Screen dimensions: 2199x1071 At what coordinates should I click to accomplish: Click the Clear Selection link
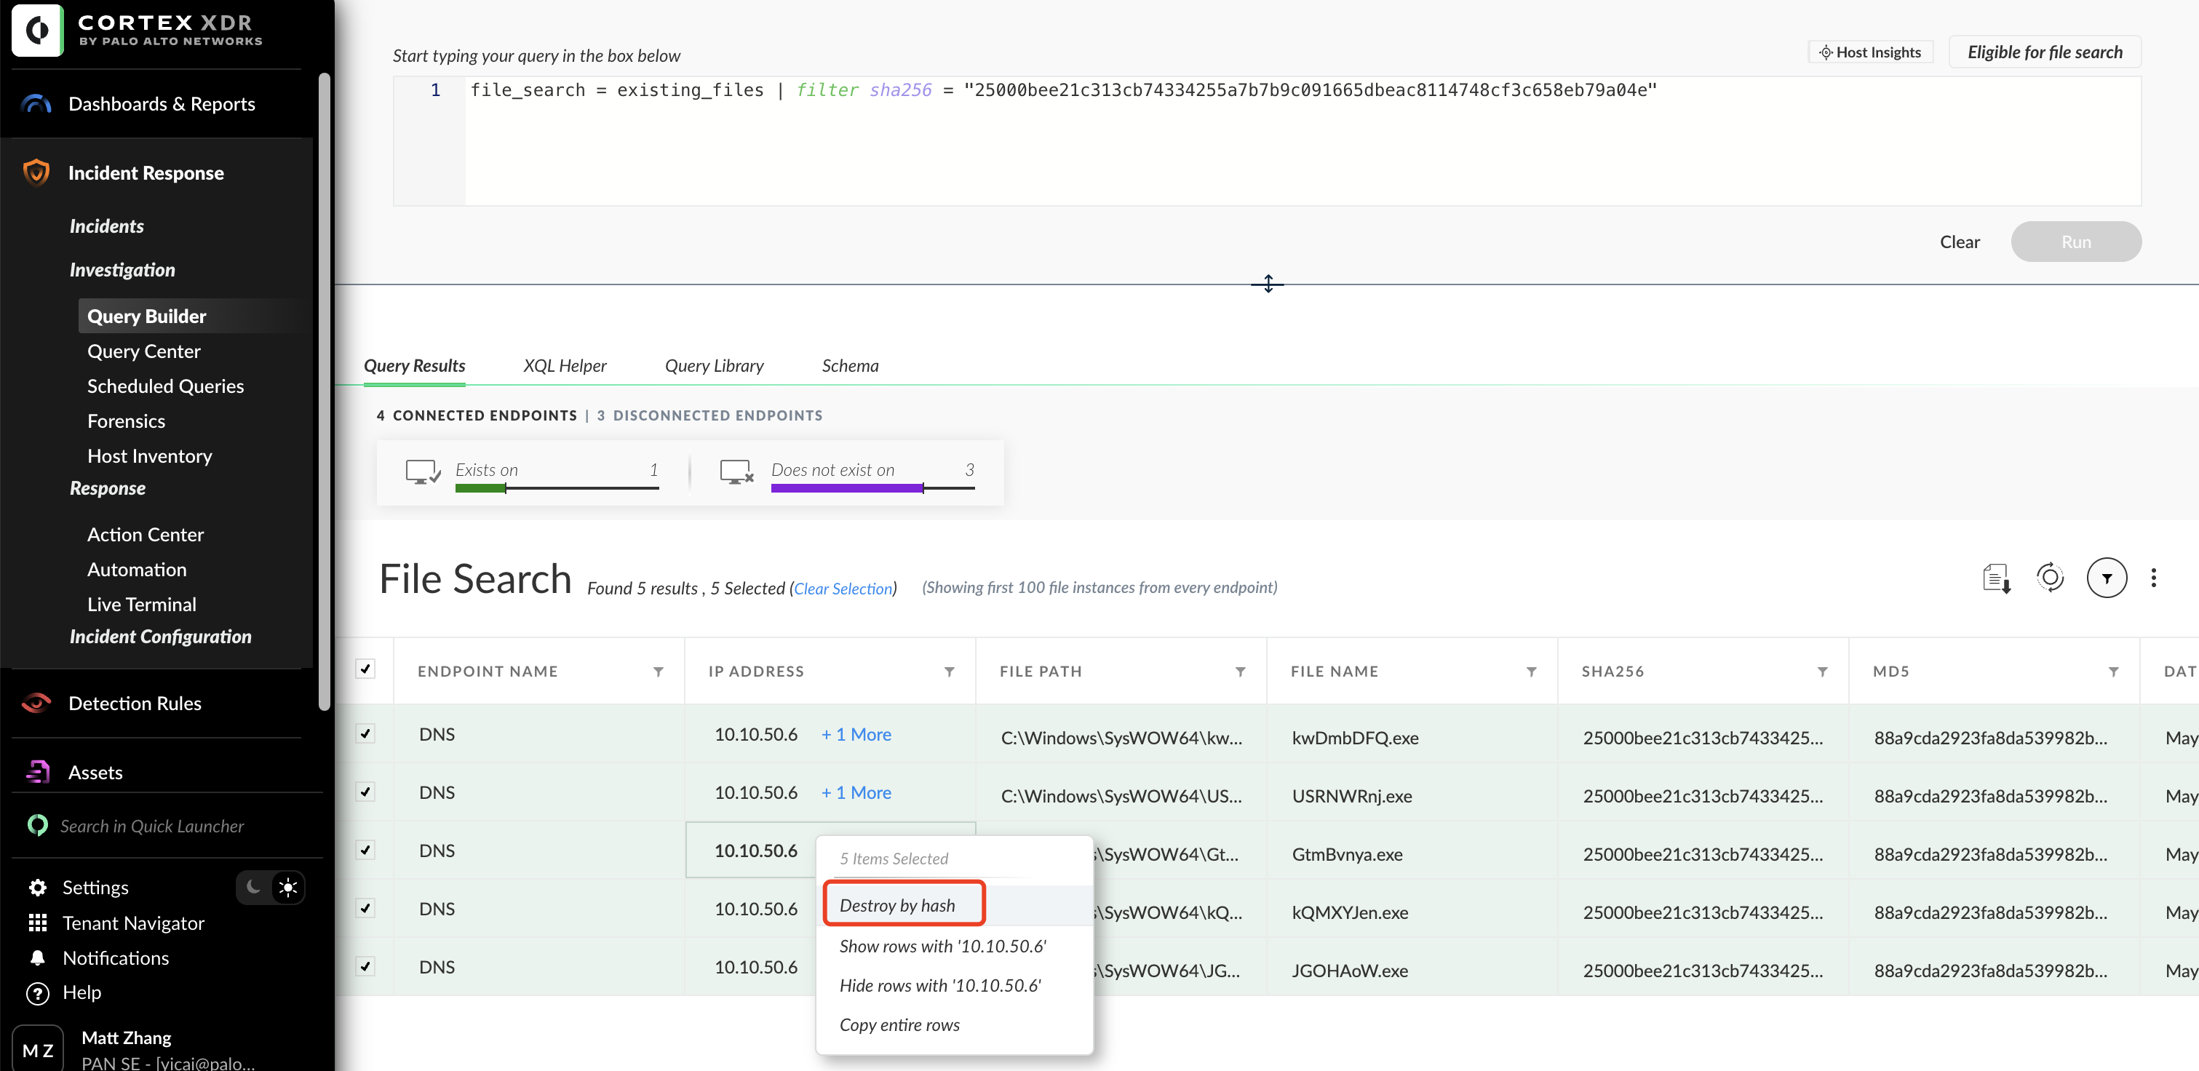point(843,589)
